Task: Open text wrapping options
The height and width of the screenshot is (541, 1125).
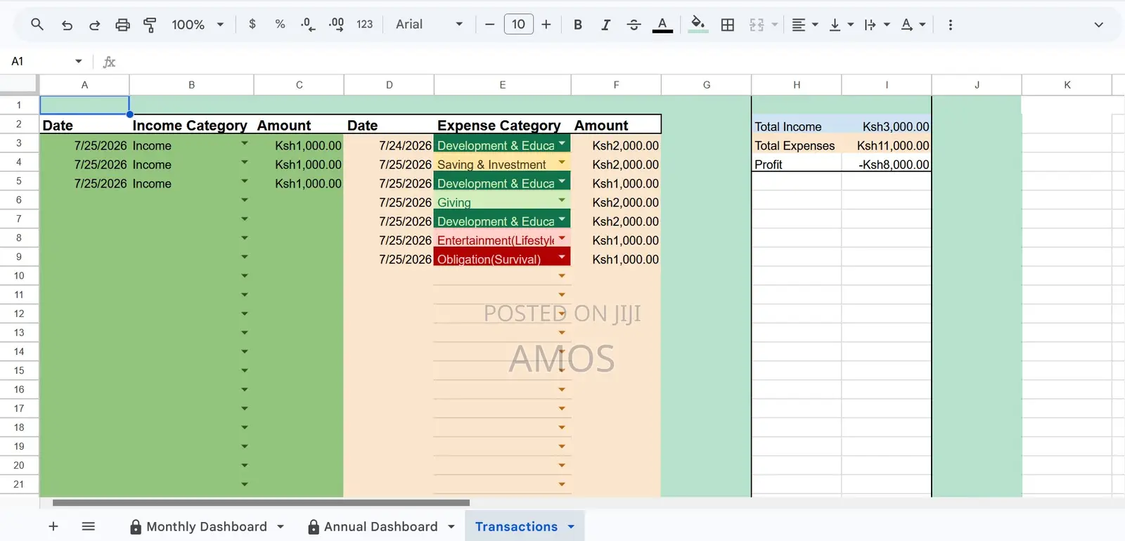Action: coord(877,25)
